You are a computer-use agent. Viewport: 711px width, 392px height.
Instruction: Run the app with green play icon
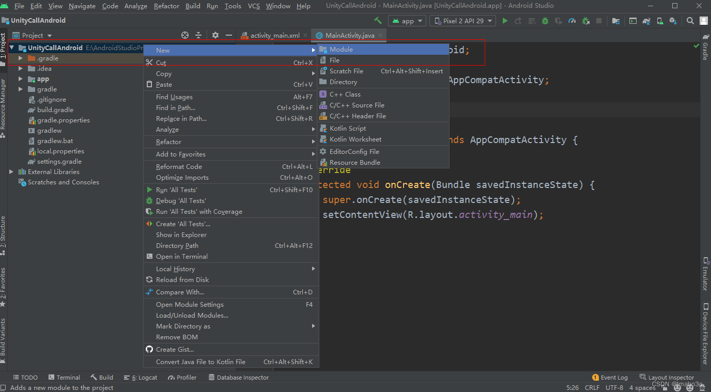point(505,21)
